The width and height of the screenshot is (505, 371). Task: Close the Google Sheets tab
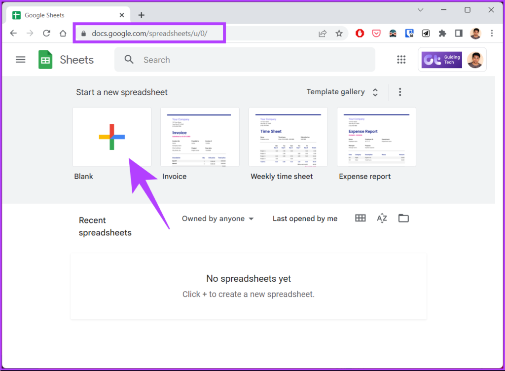[x=122, y=15]
